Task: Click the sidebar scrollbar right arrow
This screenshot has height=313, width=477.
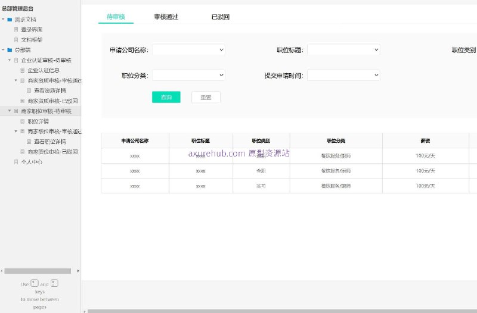Action: (x=78, y=271)
